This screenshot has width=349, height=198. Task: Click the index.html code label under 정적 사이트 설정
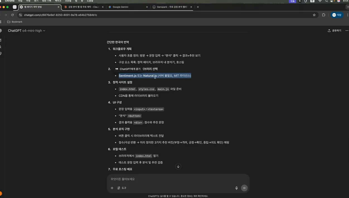click(x=127, y=89)
